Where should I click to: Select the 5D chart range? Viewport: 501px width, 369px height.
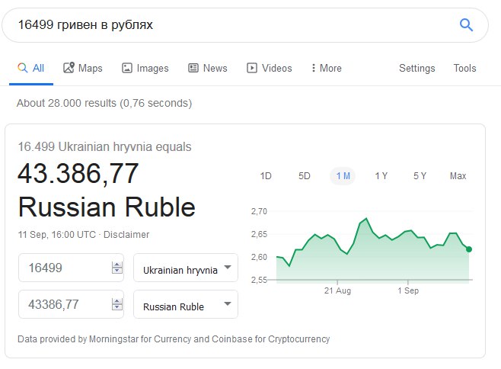[305, 176]
